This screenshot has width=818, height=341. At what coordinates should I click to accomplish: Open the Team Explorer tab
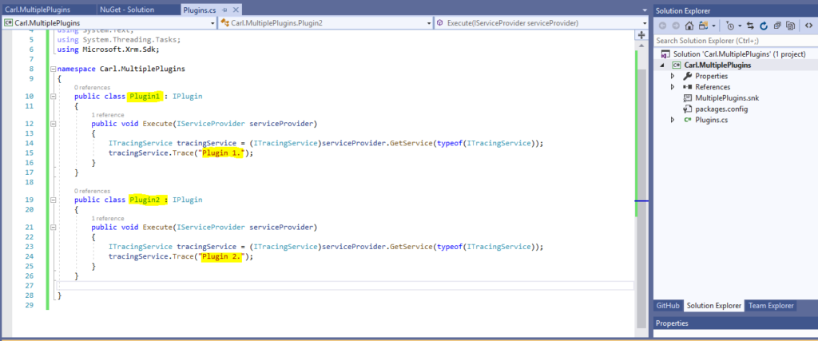tap(771, 306)
